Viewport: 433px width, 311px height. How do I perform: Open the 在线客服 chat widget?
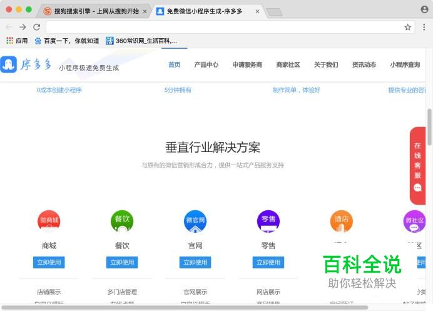pyautogui.click(x=417, y=166)
